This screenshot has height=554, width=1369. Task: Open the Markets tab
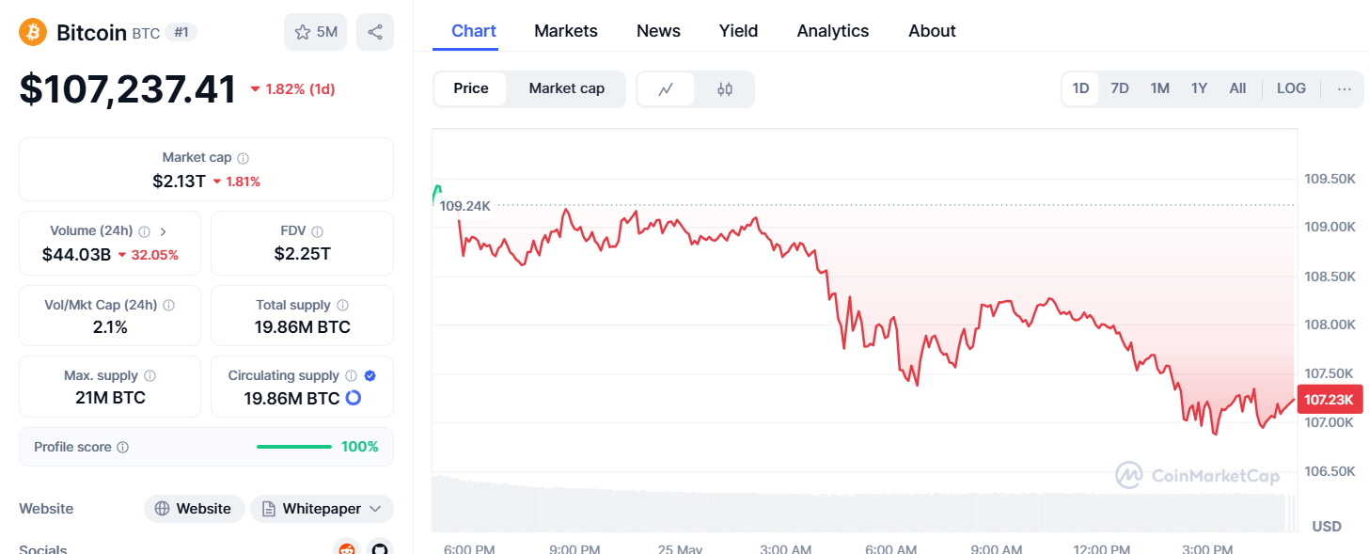[566, 31]
